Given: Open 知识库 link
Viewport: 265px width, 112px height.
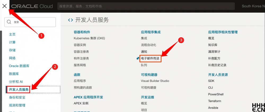Looking at the screenshot, I should pyautogui.click(x=213, y=45).
